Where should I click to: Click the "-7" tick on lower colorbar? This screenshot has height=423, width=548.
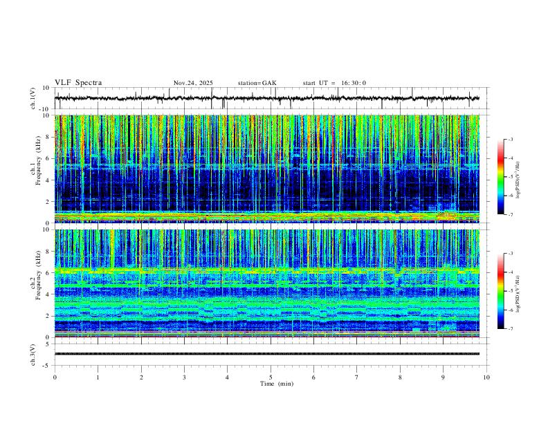(x=510, y=329)
